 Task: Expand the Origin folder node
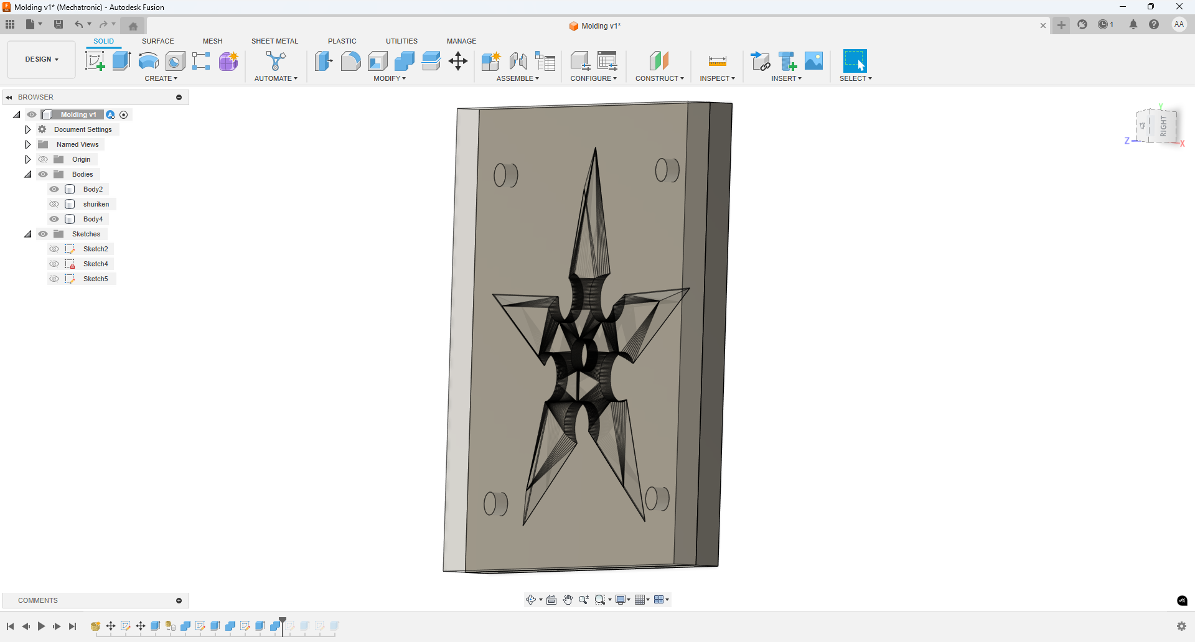pyautogui.click(x=27, y=159)
